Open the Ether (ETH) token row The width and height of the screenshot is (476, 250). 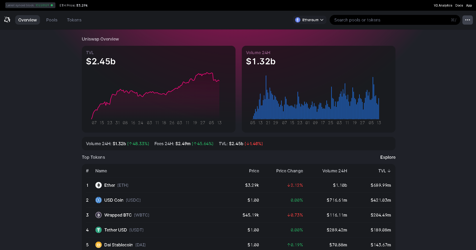click(x=238, y=185)
